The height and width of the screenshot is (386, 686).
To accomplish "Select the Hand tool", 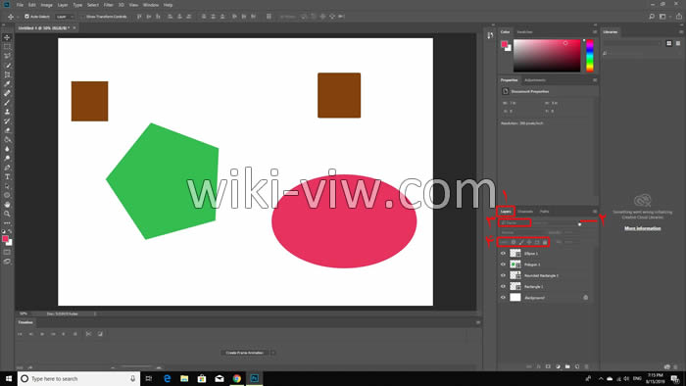I will tap(7, 204).
